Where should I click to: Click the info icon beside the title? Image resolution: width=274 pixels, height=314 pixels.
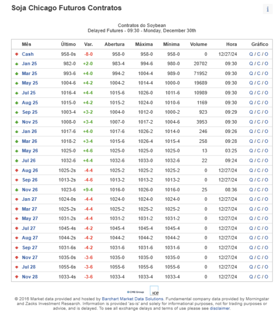coord(268,9)
